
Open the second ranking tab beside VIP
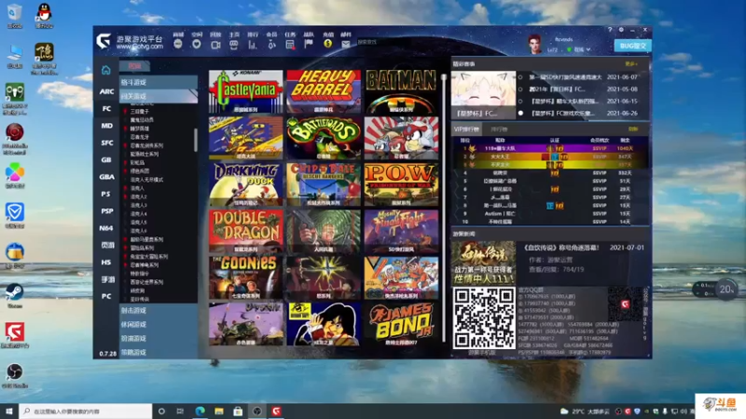[x=499, y=129]
